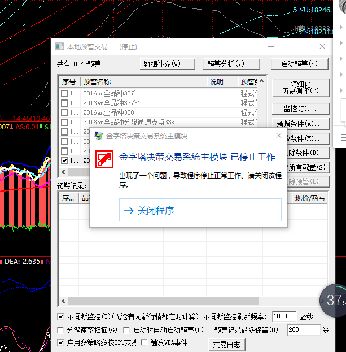Open the 监控(J)... settings
The image size is (346, 352).
tap(300, 108)
